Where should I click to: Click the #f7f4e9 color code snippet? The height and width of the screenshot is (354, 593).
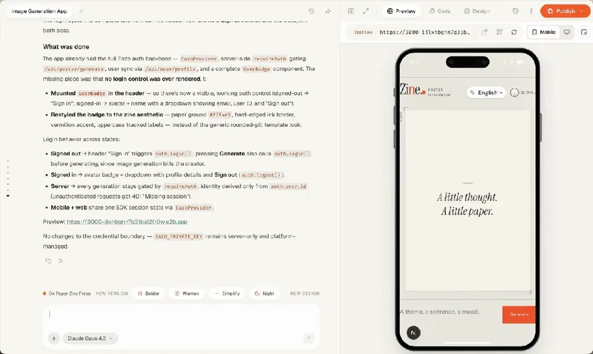tap(219, 114)
